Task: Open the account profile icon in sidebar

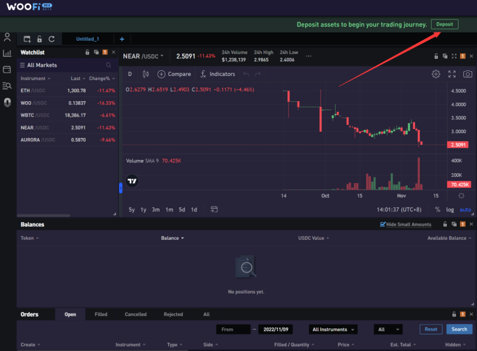Action: [x=7, y=37]
